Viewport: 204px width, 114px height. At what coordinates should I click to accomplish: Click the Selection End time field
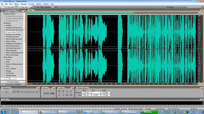point(96,93)
